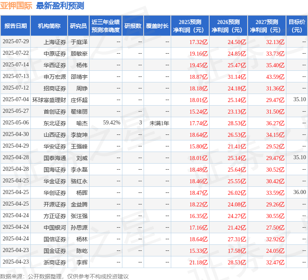The width and height of the screenshot is (308, 280).
Task: Click the 覆盖时长 column header
Action: click(157, 26)
